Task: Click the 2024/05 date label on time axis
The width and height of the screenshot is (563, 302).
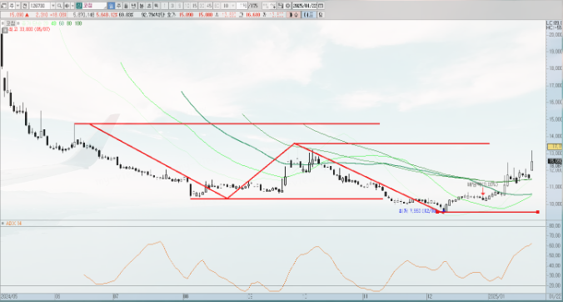Action: [9, 297]
